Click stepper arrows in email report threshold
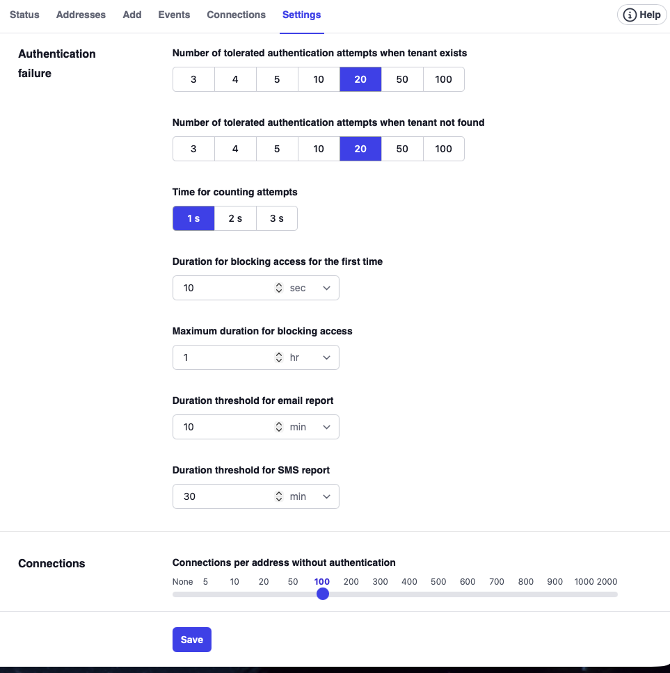The image size is (670, 673). pos(279,427)
